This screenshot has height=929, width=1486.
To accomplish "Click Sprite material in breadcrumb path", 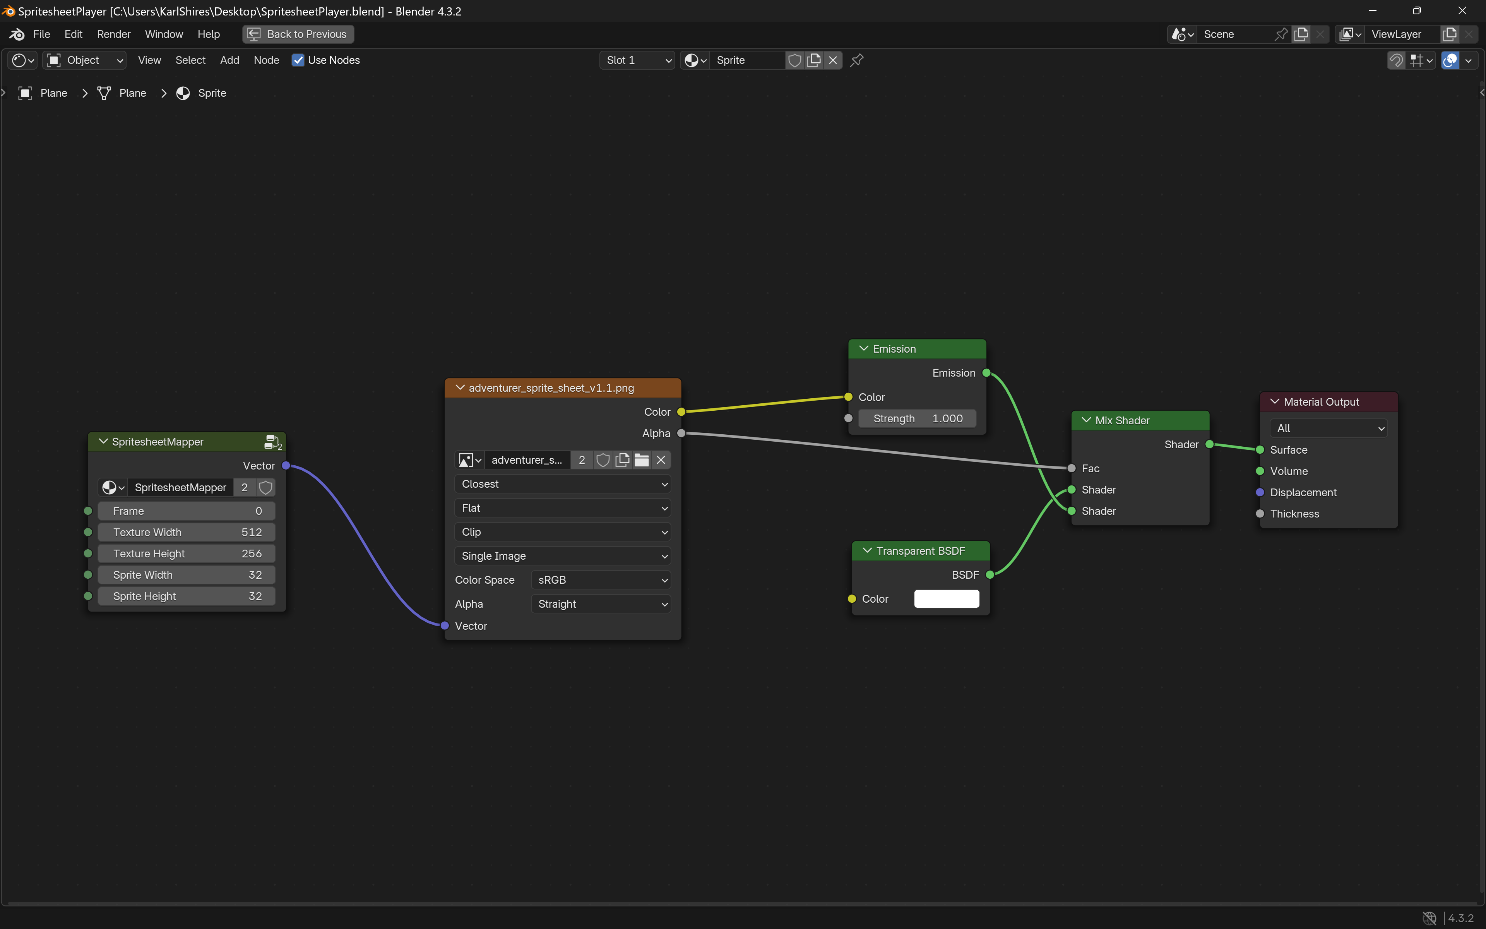I will tap(201, 93).
